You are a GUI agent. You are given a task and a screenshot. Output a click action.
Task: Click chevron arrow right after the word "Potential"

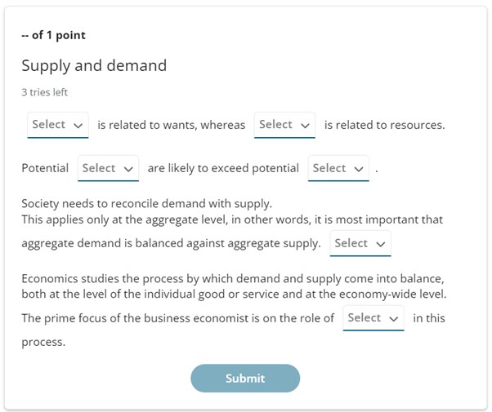click(x=129, y=169)
